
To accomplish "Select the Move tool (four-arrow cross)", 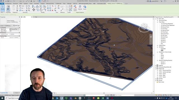I will click(34, 10).
